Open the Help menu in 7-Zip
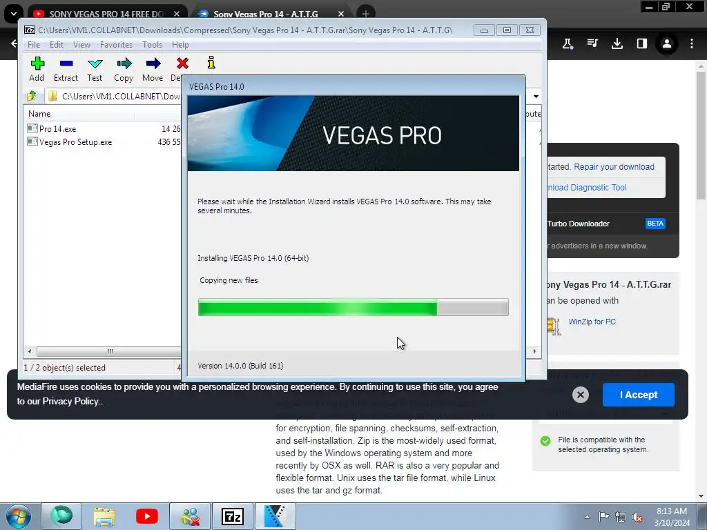 [180, 45]
